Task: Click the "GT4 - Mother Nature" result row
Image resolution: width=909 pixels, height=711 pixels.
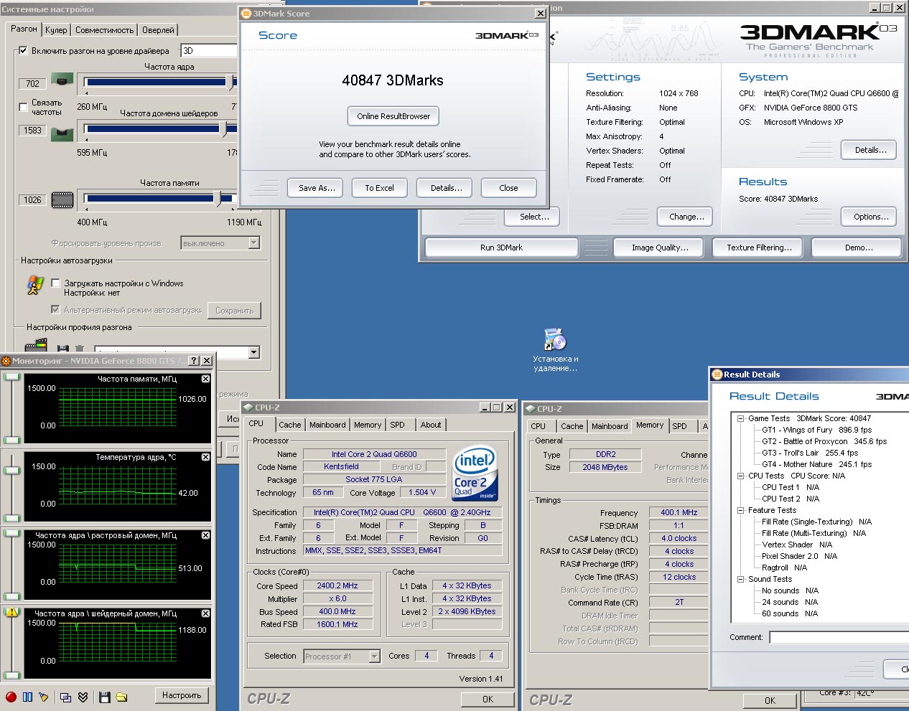Action: pos(816,464)
